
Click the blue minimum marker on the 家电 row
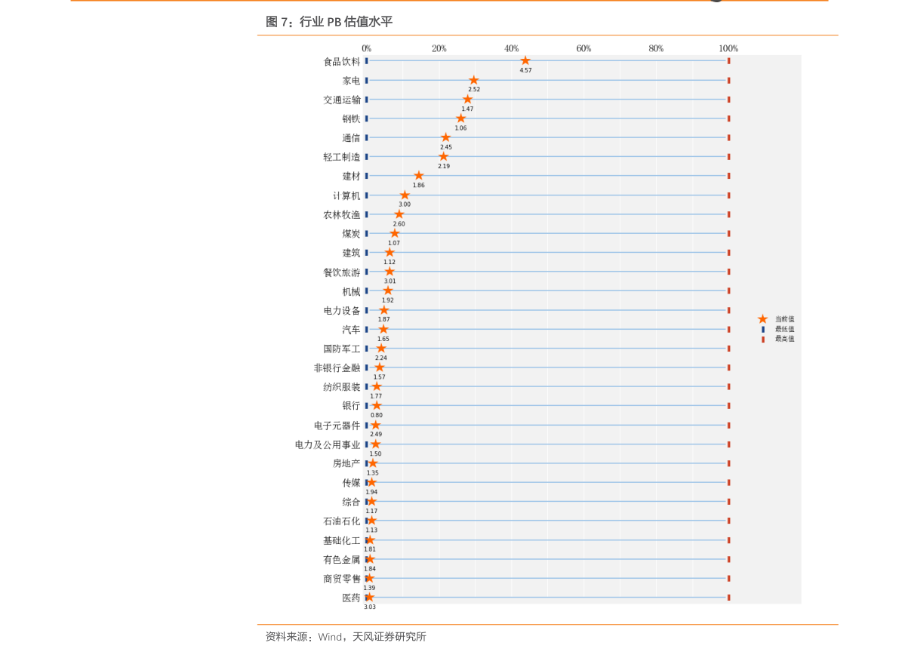coord(366,80)
